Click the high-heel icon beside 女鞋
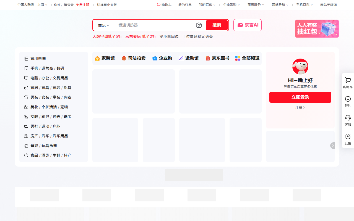354x221 pixels. click(x=26, y=117)
